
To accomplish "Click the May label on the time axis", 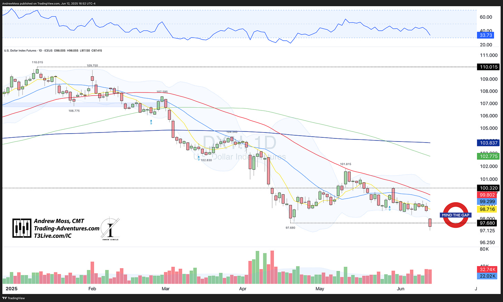I will point(320,289).
